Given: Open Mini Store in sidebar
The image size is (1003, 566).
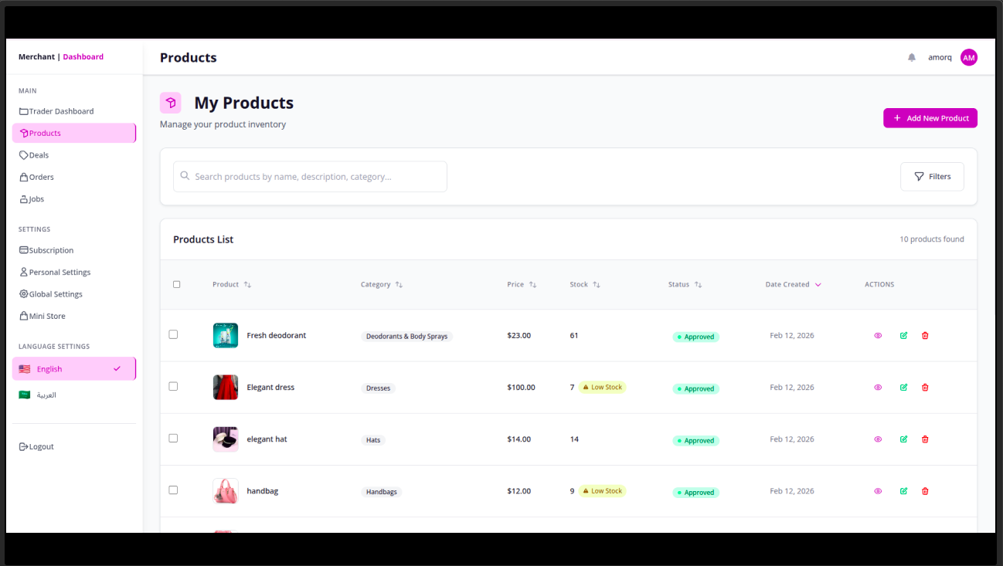Looking at the screenshot, I should (74, 316).
